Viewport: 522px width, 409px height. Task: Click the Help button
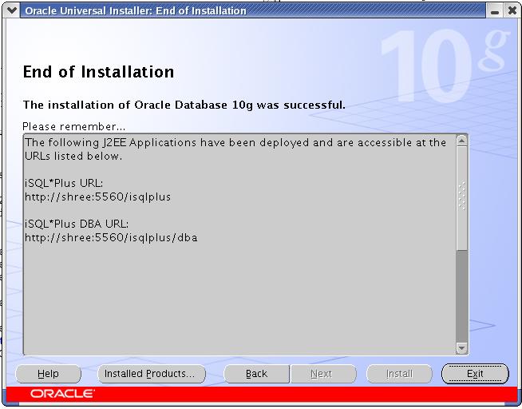point(48,374)
